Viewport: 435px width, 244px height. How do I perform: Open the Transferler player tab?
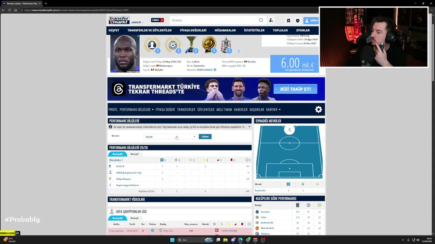[186, 110]
